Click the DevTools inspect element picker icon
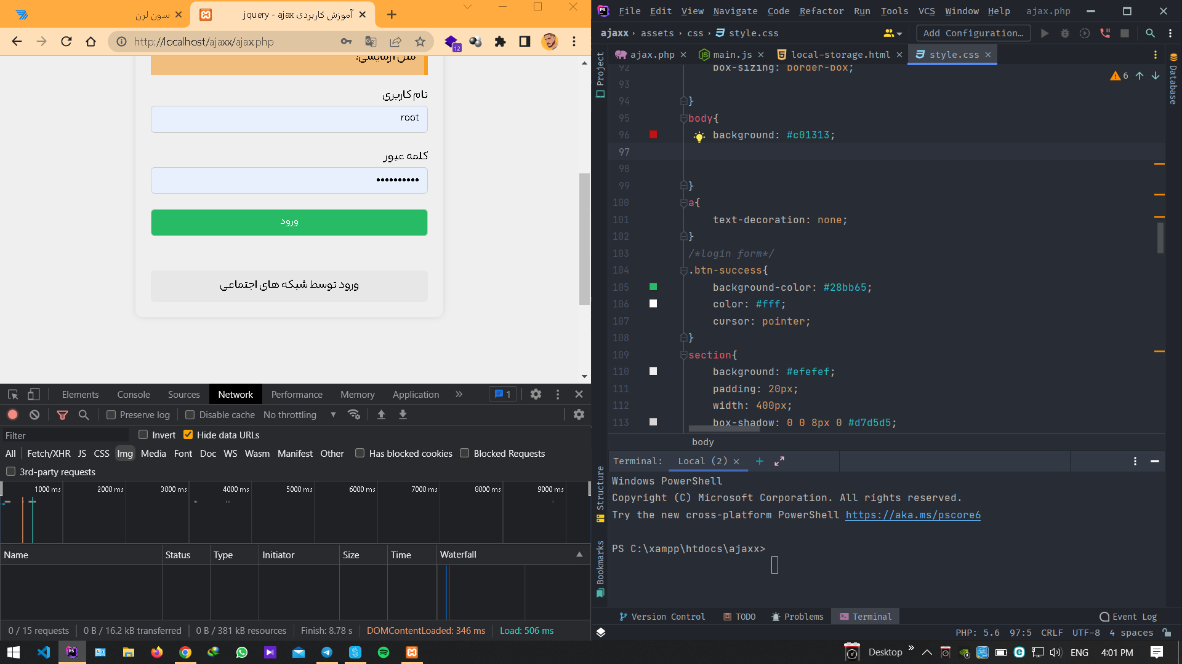This screenshot has height=664, width=1182. (12, 395)
